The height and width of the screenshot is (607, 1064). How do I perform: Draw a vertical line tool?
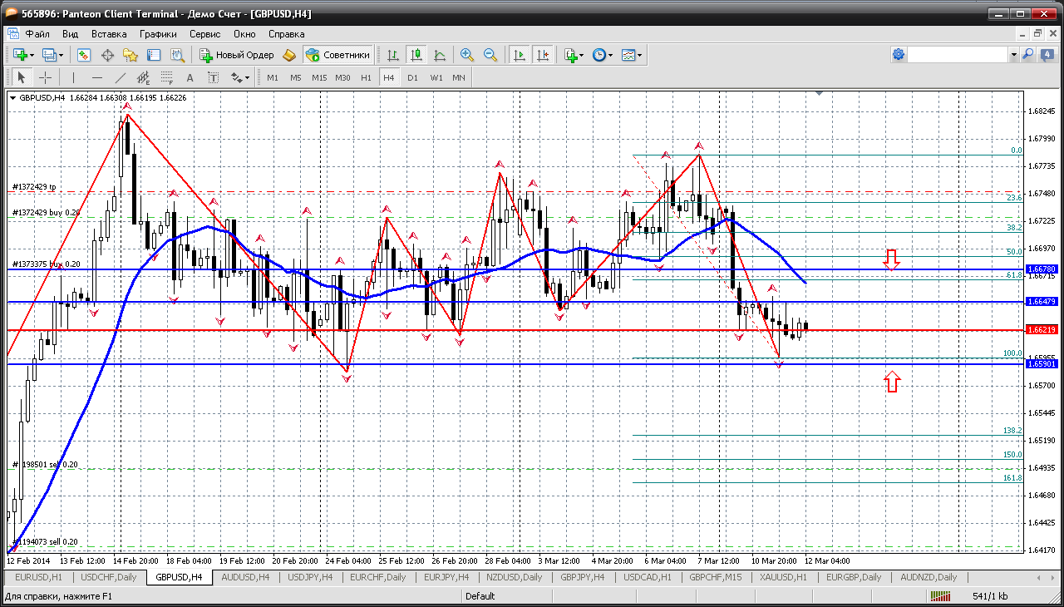73,77
